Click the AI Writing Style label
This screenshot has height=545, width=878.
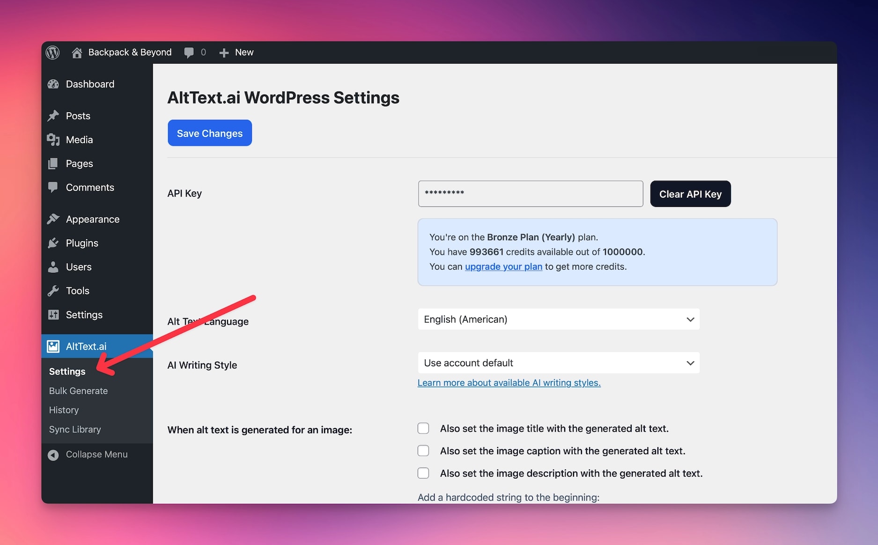202,365
